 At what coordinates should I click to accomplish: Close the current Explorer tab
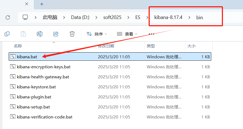pyautogui.click(x=27, y=4)
